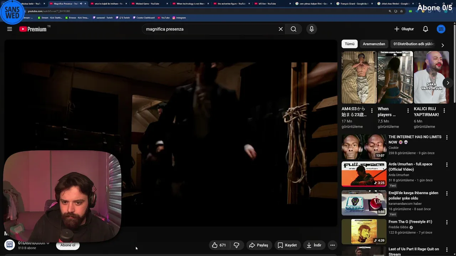The image size is (456, 256).
Task: Bookmark this page with the star icon
Action: click(401, 11)
